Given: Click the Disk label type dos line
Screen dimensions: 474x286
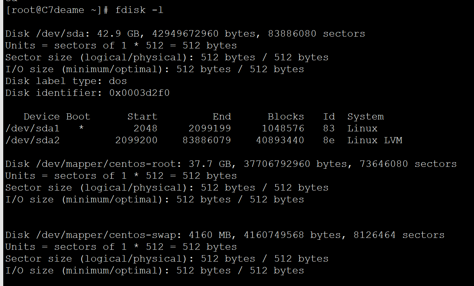Looking at the screenshot, I should [66, 81].
